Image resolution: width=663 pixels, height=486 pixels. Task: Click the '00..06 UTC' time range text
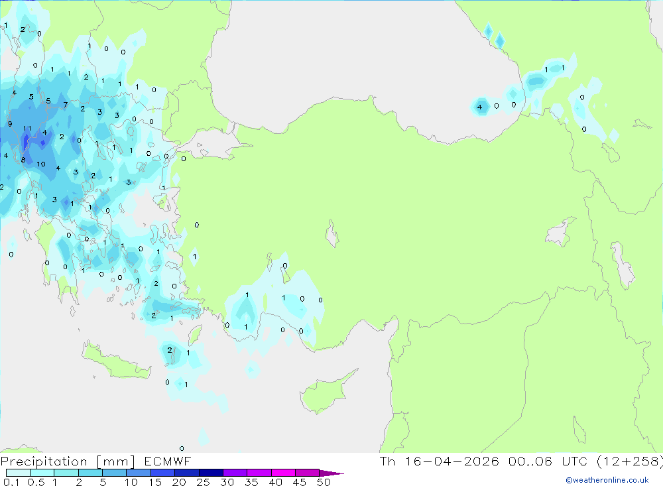(x=548, y=461)
